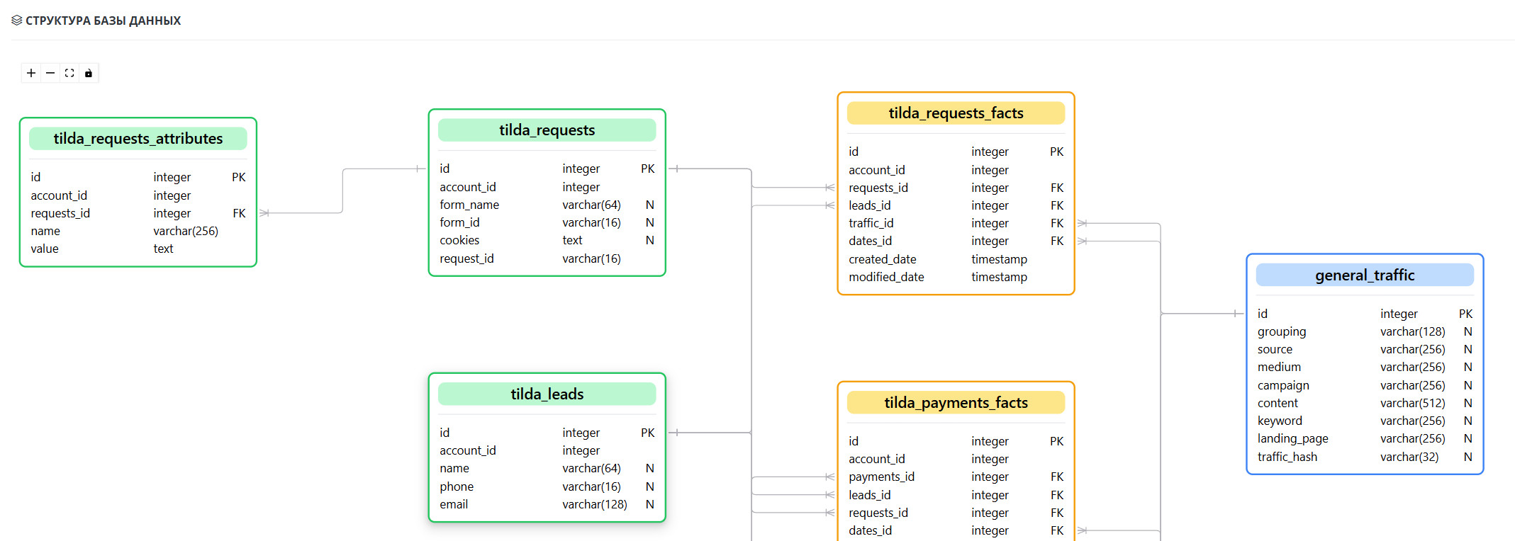Select the general_traffic table header
This screenshot has width=1515, height=541.
1365,275
